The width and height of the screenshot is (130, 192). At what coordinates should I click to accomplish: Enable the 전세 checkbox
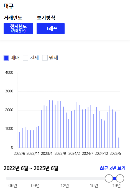click(x=26, y=58)
